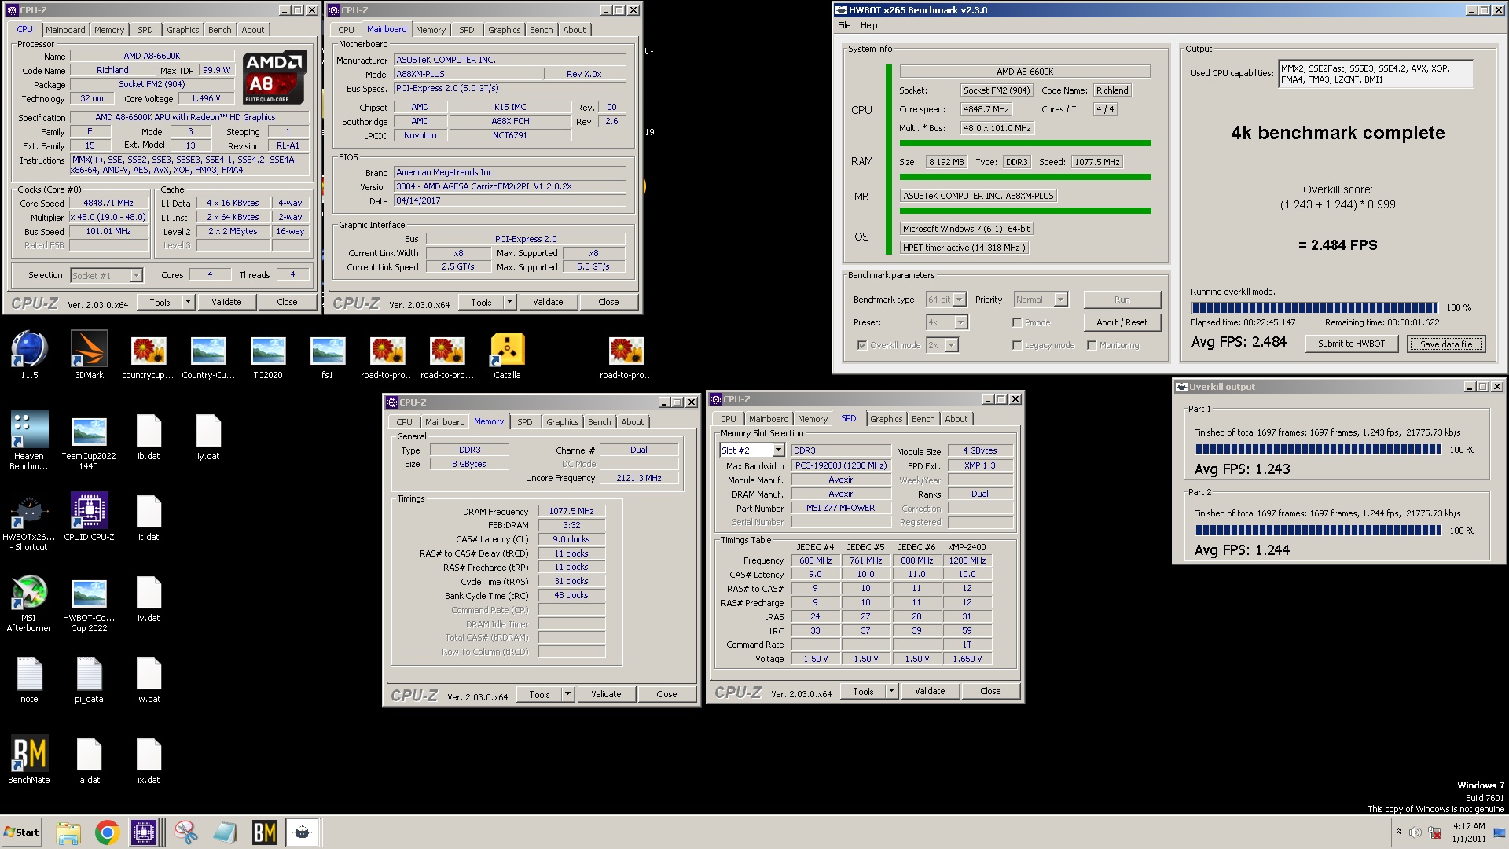Click the Submit to HWBOT button
This screenshot has height=849, width=1509.
click(1352, 344)
